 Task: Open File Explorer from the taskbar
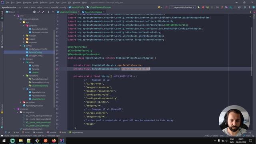(21, 140)
